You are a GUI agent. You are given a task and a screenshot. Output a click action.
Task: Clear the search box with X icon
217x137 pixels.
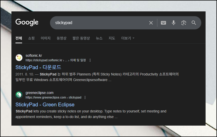pyautogui.click(x=151, y=23)
